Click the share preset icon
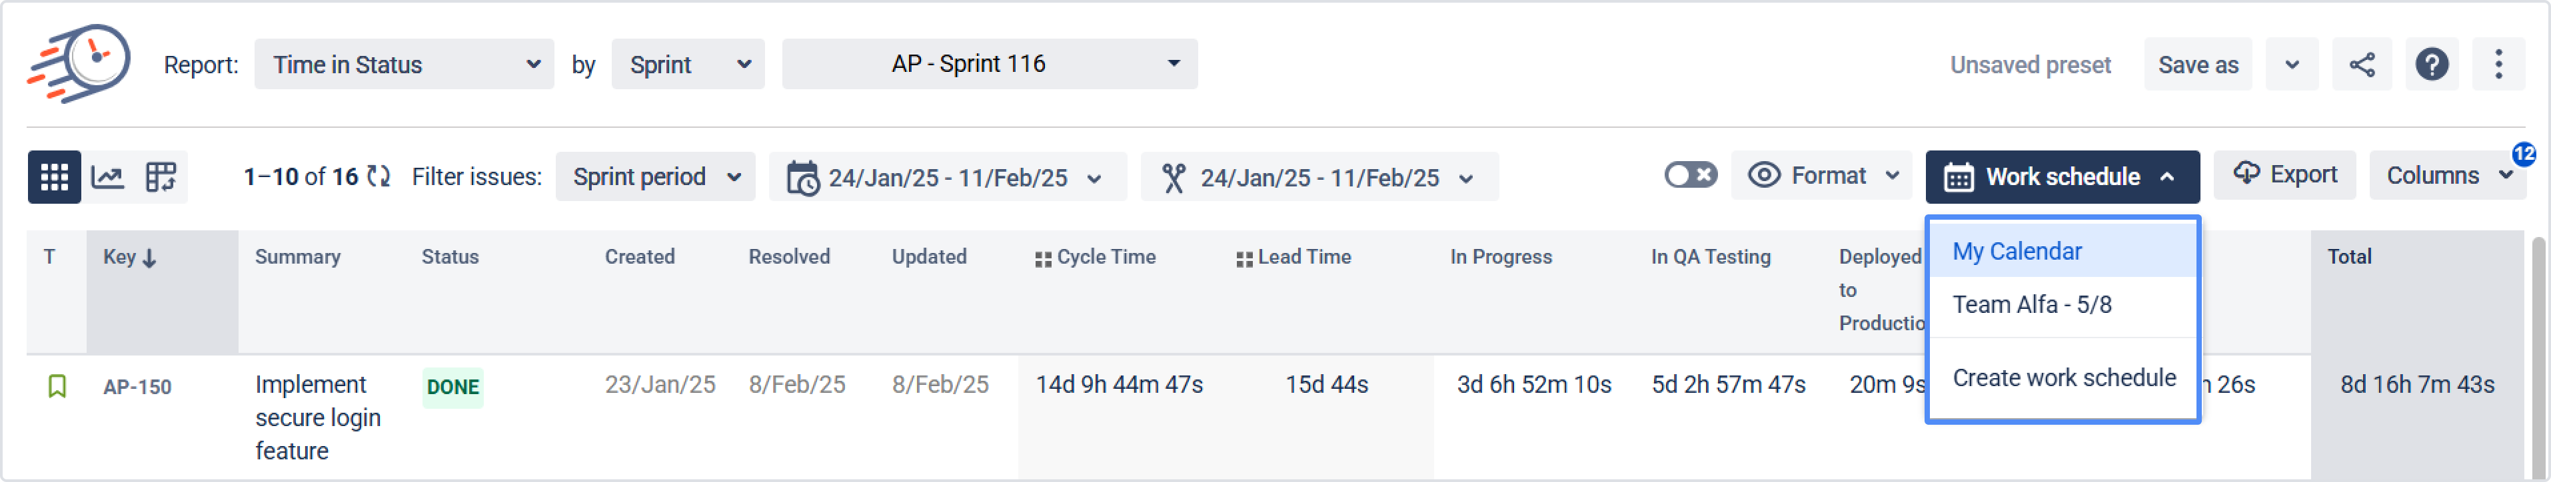This screenshot has height=482, width=2551. (x=2362, y=65)
